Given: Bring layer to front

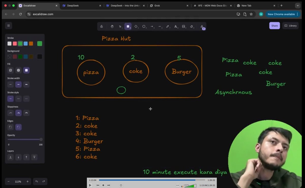Looking at the screenshot, I should pyautogui.click(x=34, y=157).
